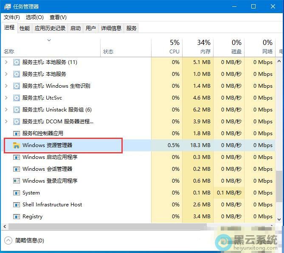284x253 pixels.
Task: Expand 服务主机: Windows 生物识别
Action: [6, 86]
